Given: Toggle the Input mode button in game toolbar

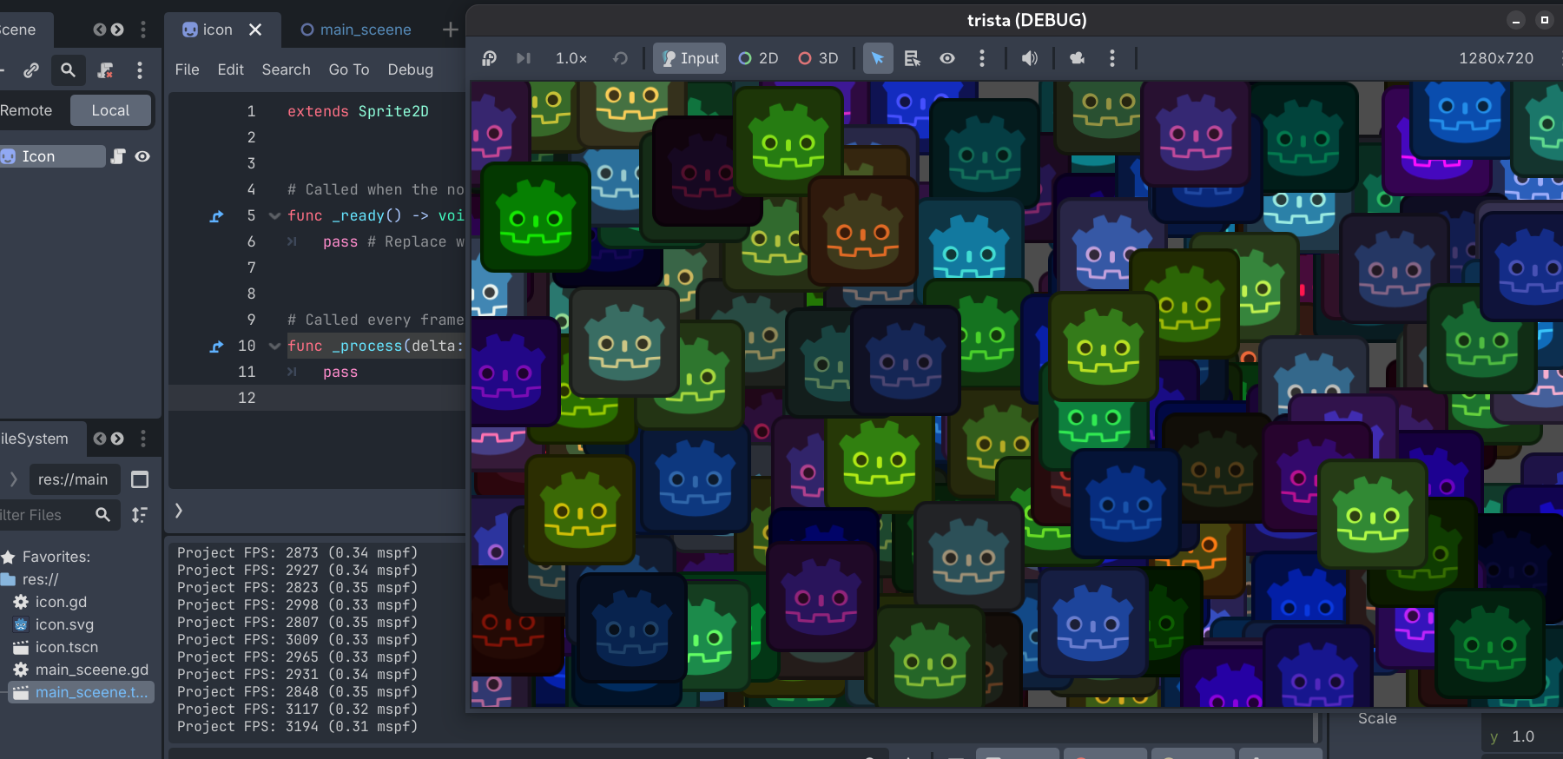Looking at the screenshot, I should [689, 58].
